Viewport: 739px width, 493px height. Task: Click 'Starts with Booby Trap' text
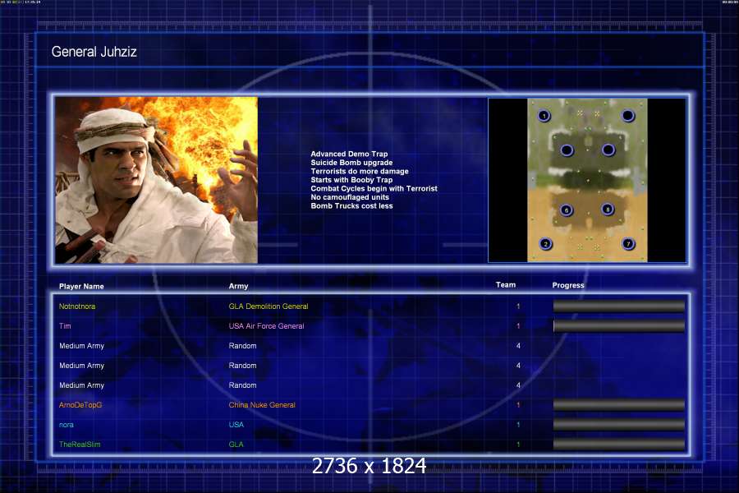351,180
